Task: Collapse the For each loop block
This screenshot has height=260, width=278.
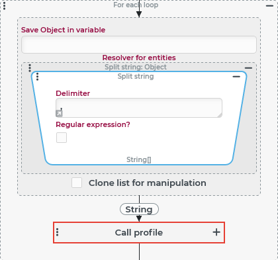Action: (269, 6)
